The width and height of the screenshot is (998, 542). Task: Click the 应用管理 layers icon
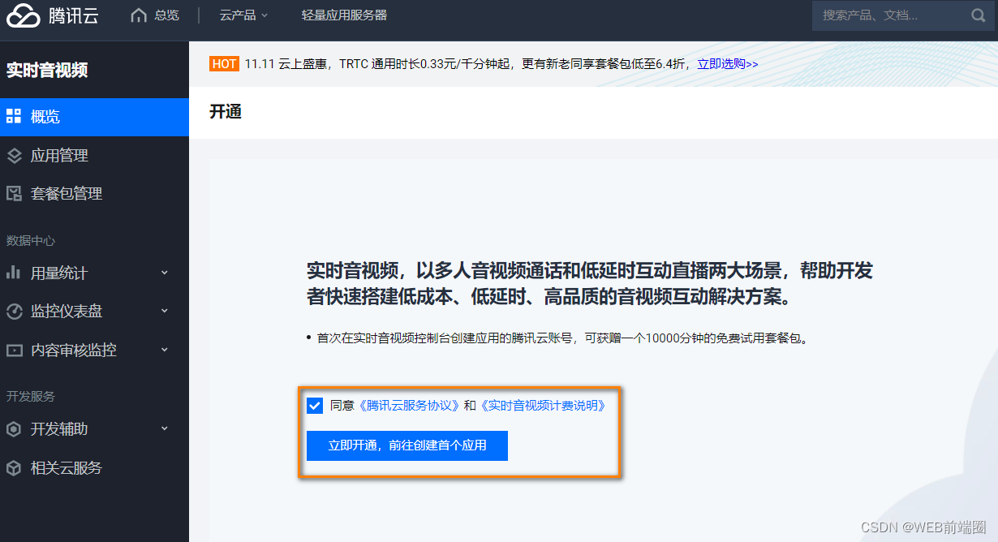point(14,155)
